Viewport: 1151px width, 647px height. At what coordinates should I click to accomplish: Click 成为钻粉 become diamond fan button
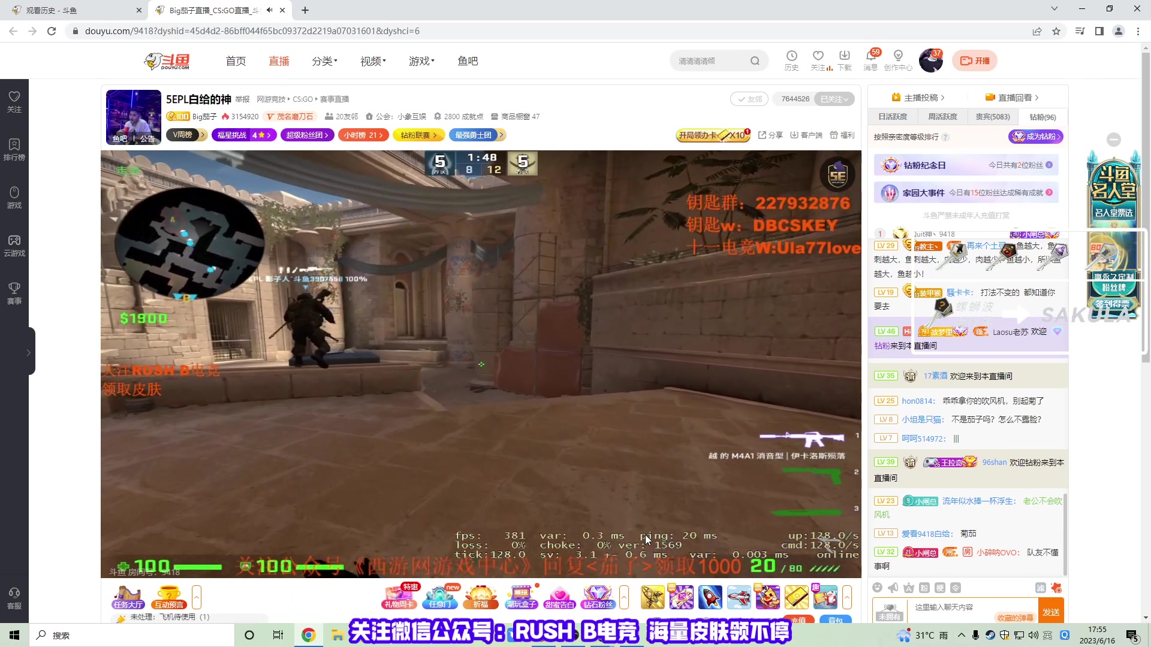[1035, 137]
